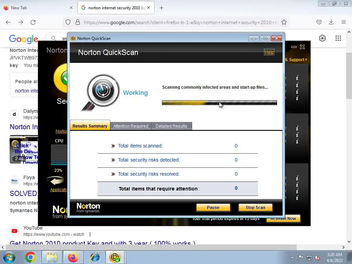Viewport: 352px width, 264px height.
Task: Open the Dailymotion video thumbnail
Action: click(24, 149)
